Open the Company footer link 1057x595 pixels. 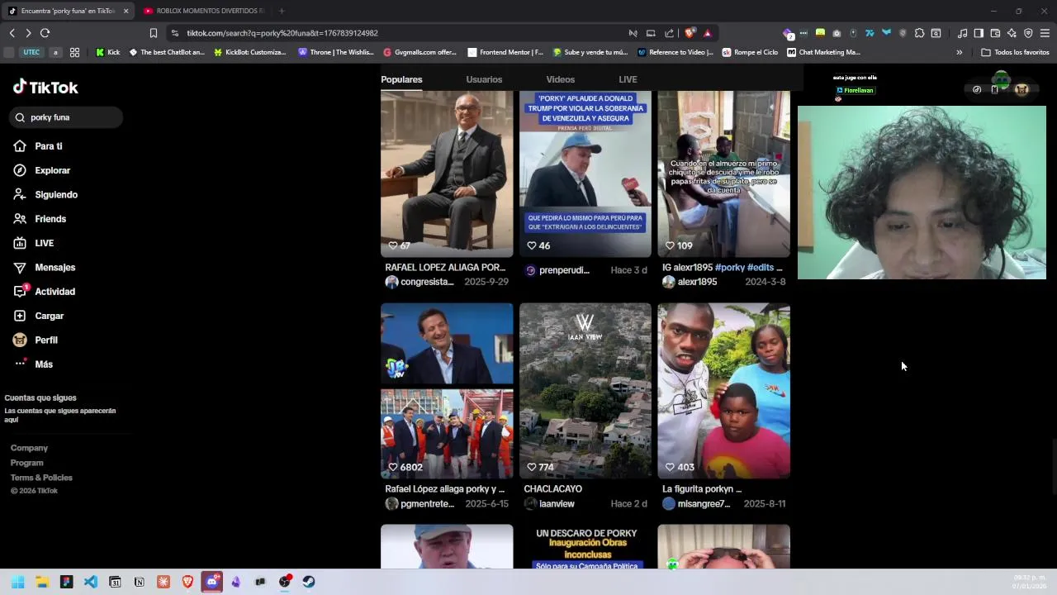coord(29,448)
